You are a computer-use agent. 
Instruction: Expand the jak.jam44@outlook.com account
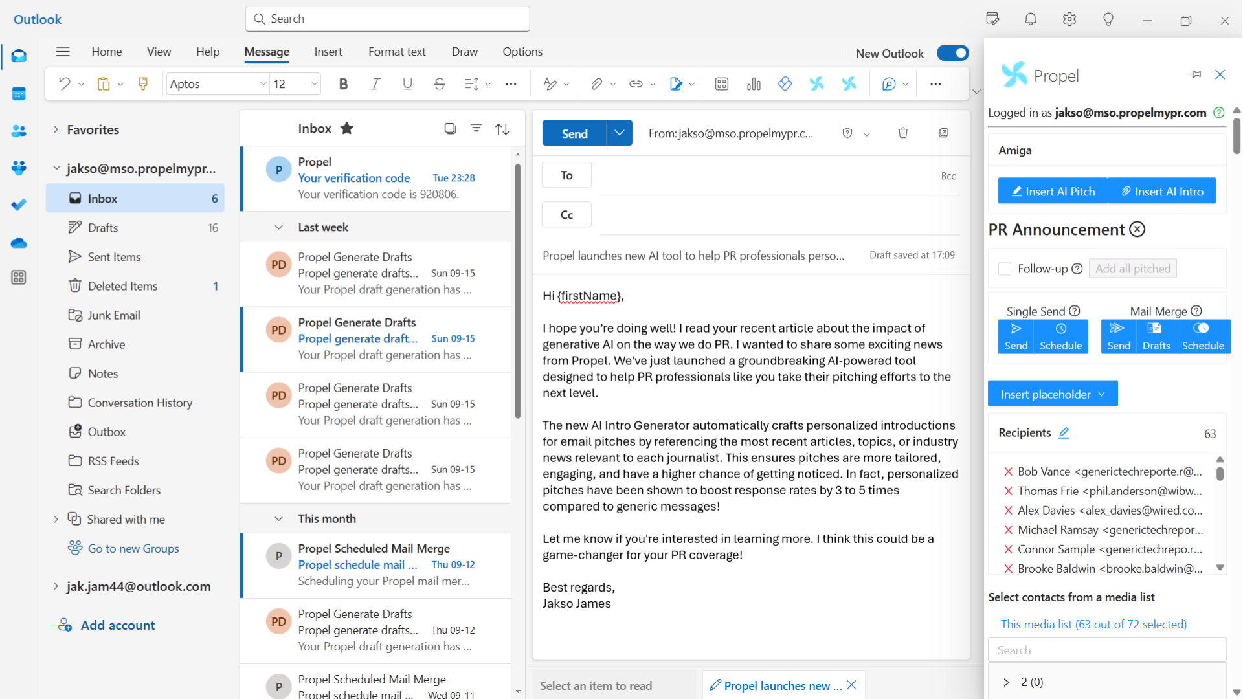point(56,586)
